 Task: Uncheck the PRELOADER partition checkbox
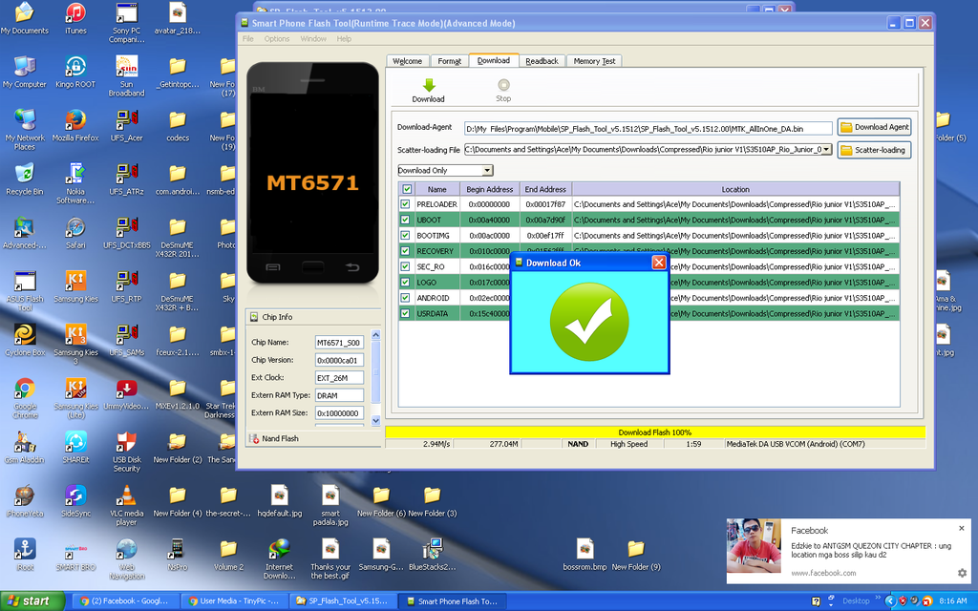[406, 204]
